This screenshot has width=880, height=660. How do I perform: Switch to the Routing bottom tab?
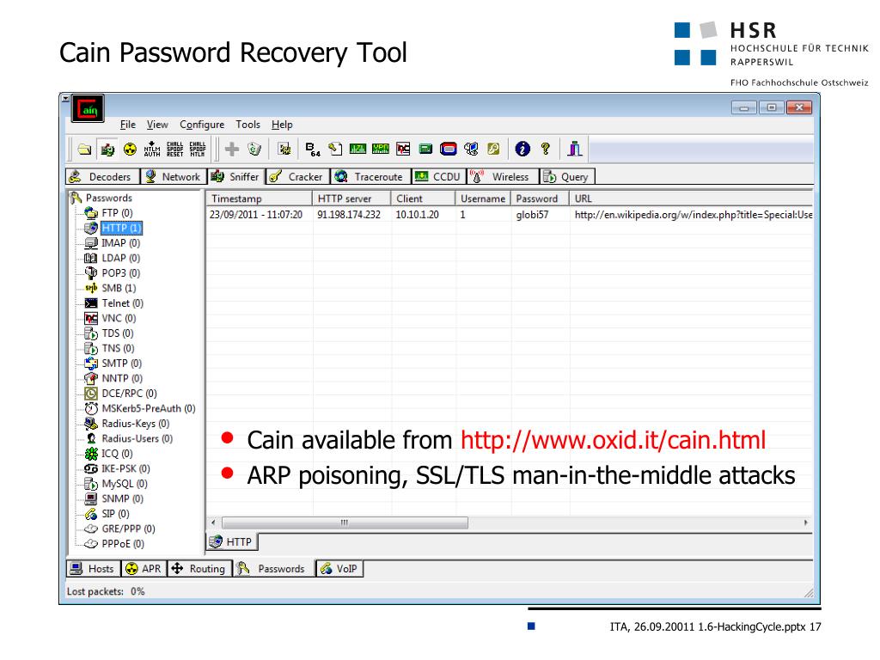[x=199, y=569]
